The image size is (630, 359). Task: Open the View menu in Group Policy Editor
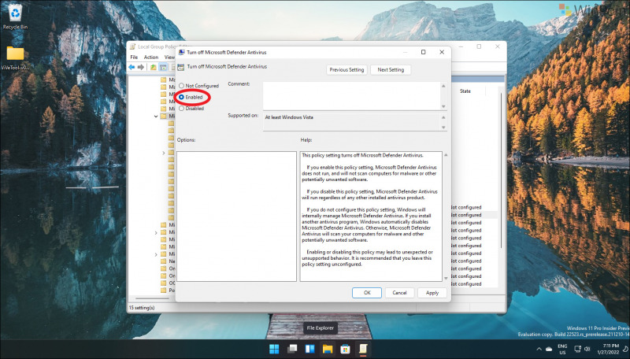click(x=169, y=57)
